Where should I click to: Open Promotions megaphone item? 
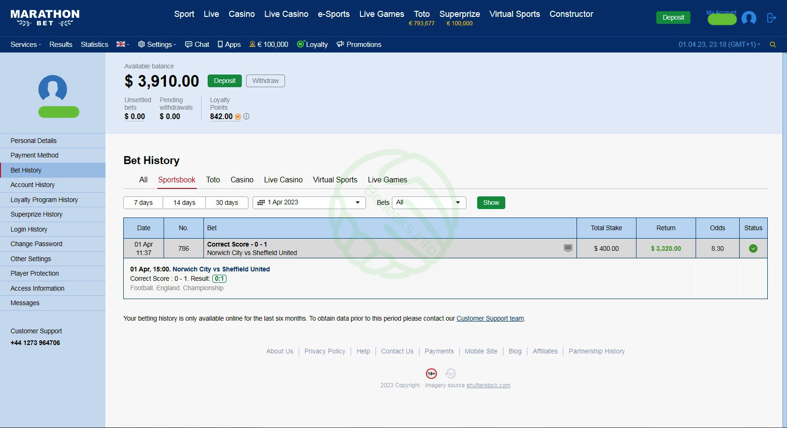point(359,45)
